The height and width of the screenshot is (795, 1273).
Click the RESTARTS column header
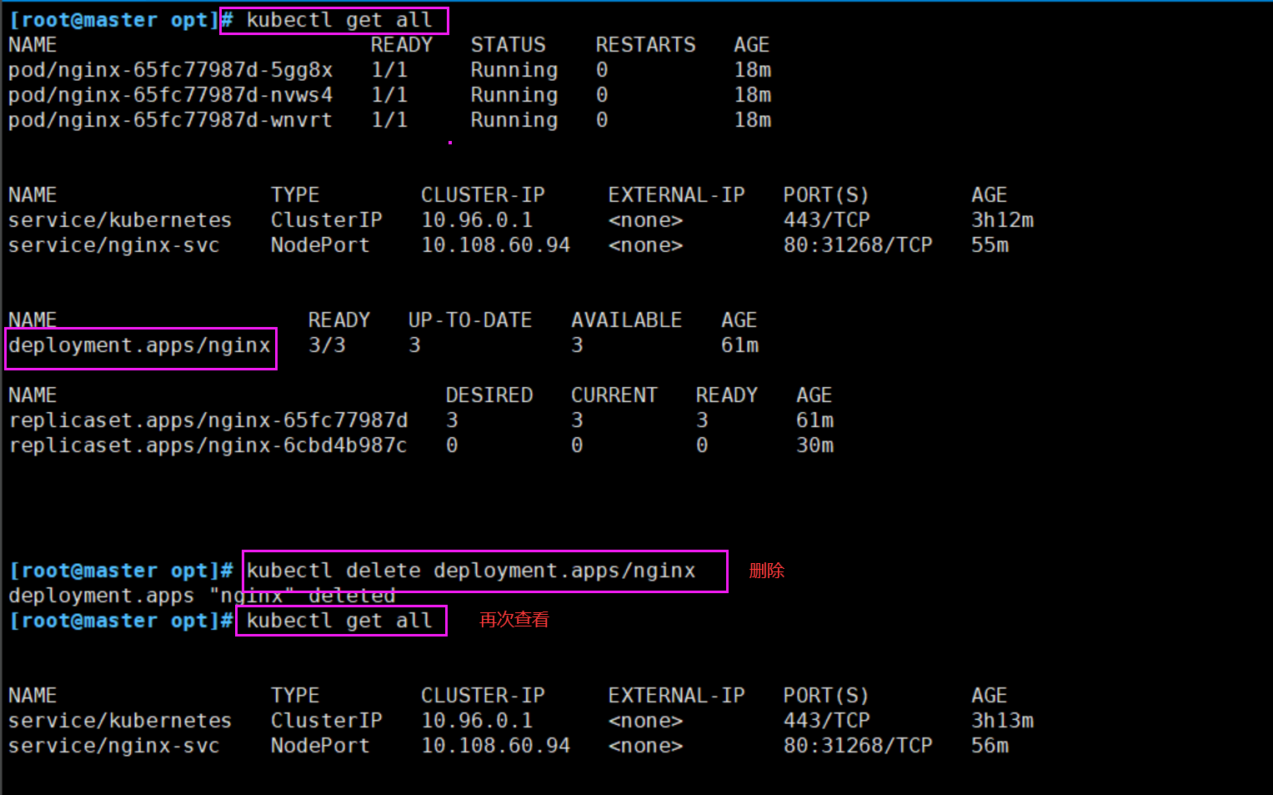point(645,45)
